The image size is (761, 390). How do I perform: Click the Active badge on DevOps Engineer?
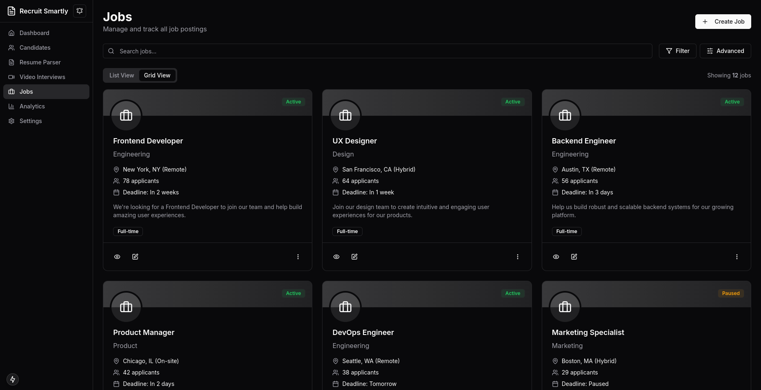513,293
